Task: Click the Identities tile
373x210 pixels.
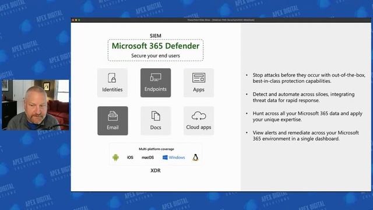Action: coord(112,83)
